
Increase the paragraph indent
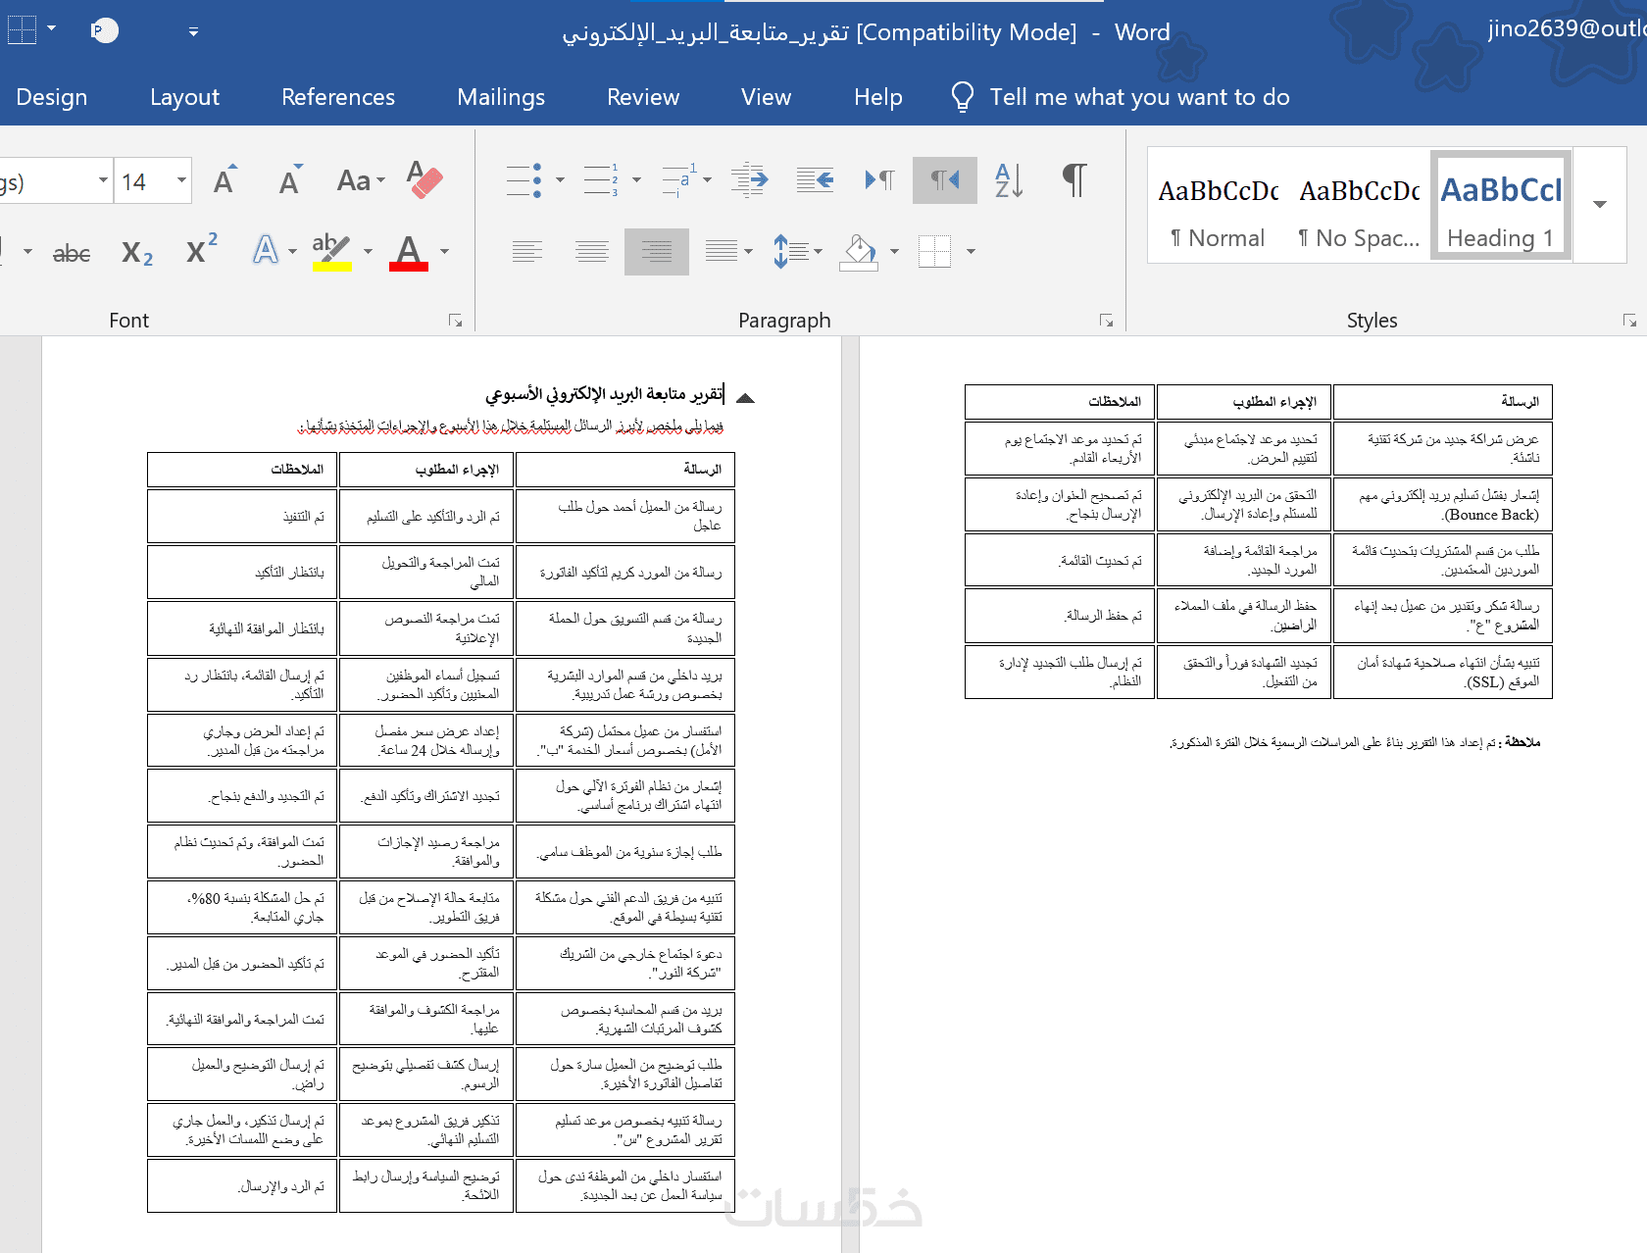point(816,180)
